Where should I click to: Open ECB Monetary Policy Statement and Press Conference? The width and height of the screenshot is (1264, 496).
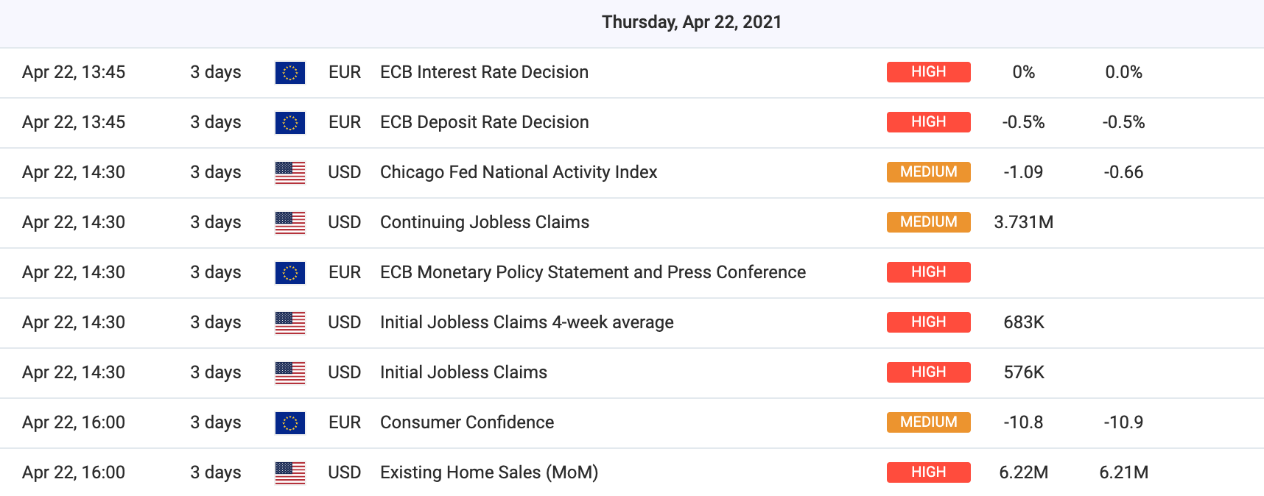click(593, 272)
